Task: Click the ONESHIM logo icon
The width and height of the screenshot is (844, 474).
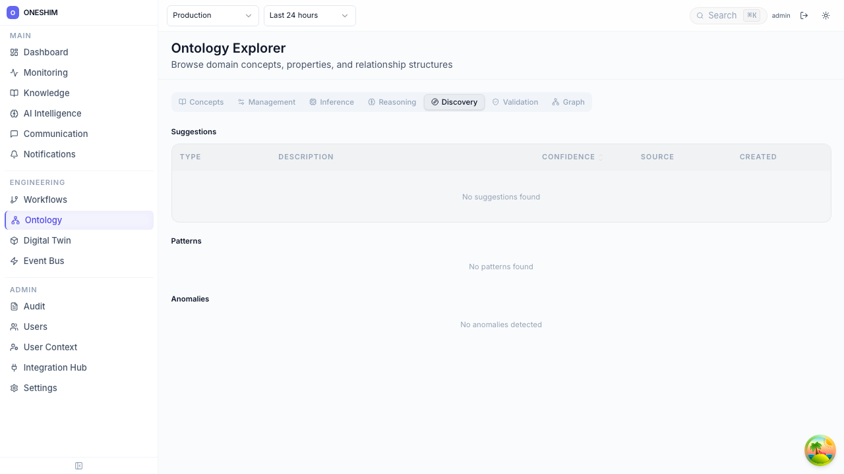Action: point(13,13)
